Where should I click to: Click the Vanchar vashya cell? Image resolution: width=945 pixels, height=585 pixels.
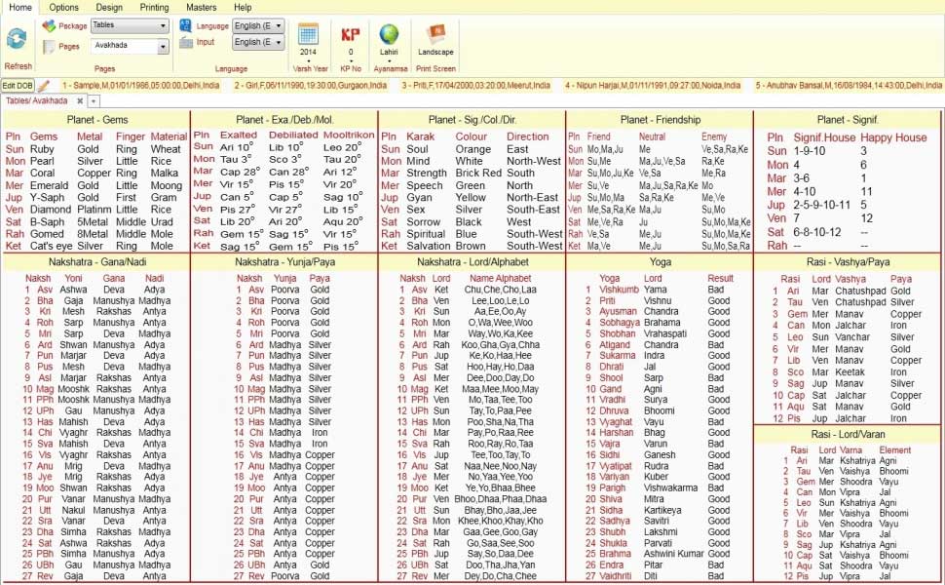[852, 337]
